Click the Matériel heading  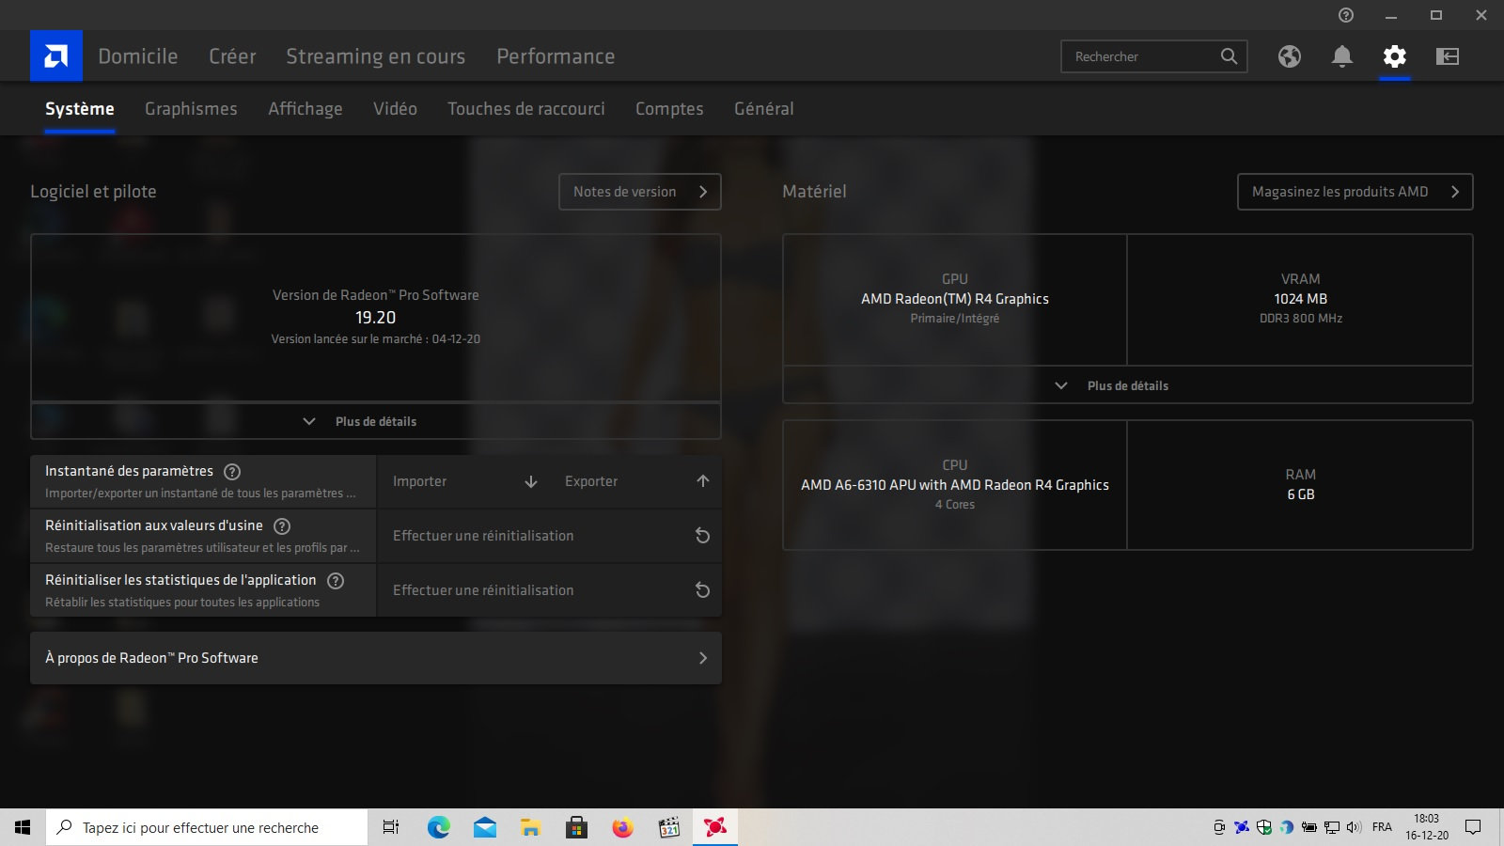[x=814, y=192]
